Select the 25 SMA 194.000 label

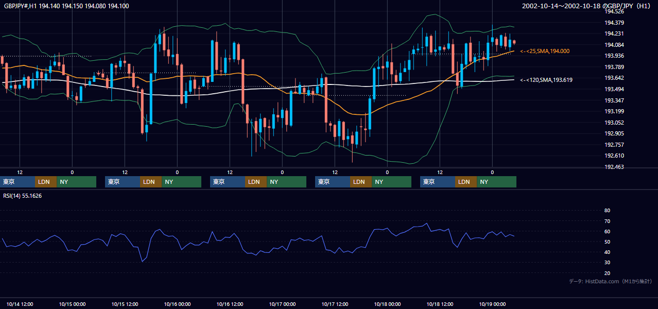(x=545, y=51)
